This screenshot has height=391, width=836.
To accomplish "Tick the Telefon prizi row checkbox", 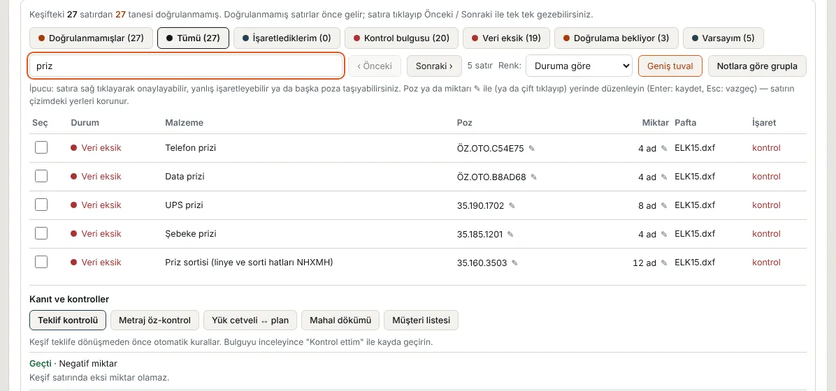I will tap(41, 147).
